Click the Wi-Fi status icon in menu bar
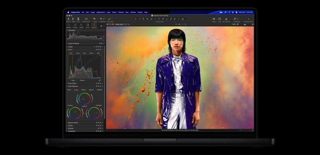This screenshot has width=320, height=155. pyautogui.click(x=226, y=12)
